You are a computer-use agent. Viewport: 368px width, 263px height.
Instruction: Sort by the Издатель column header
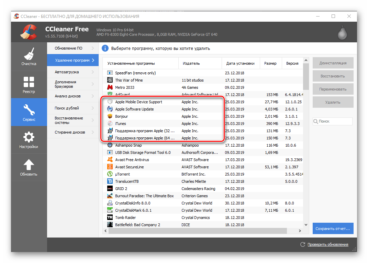coord(200,63)
